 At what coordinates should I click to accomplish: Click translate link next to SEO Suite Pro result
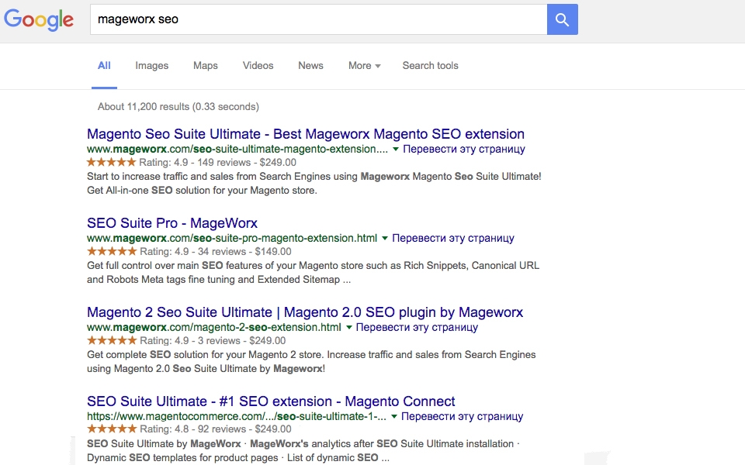(452, 238)
